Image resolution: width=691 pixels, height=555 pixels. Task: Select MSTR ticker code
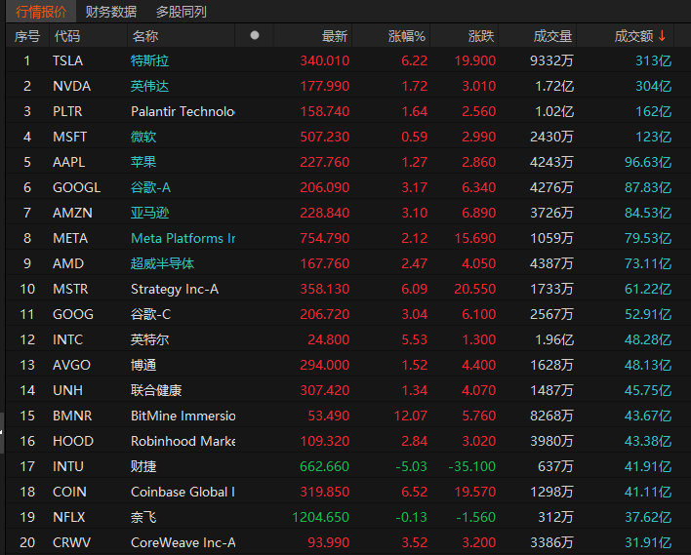70,289
